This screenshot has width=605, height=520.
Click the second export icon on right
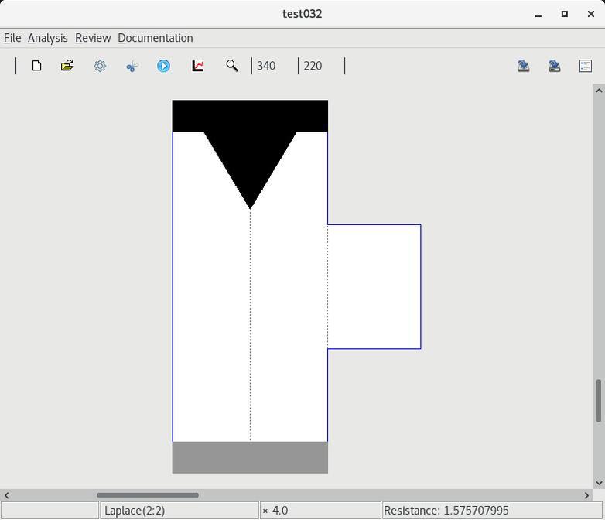(555, 66)
